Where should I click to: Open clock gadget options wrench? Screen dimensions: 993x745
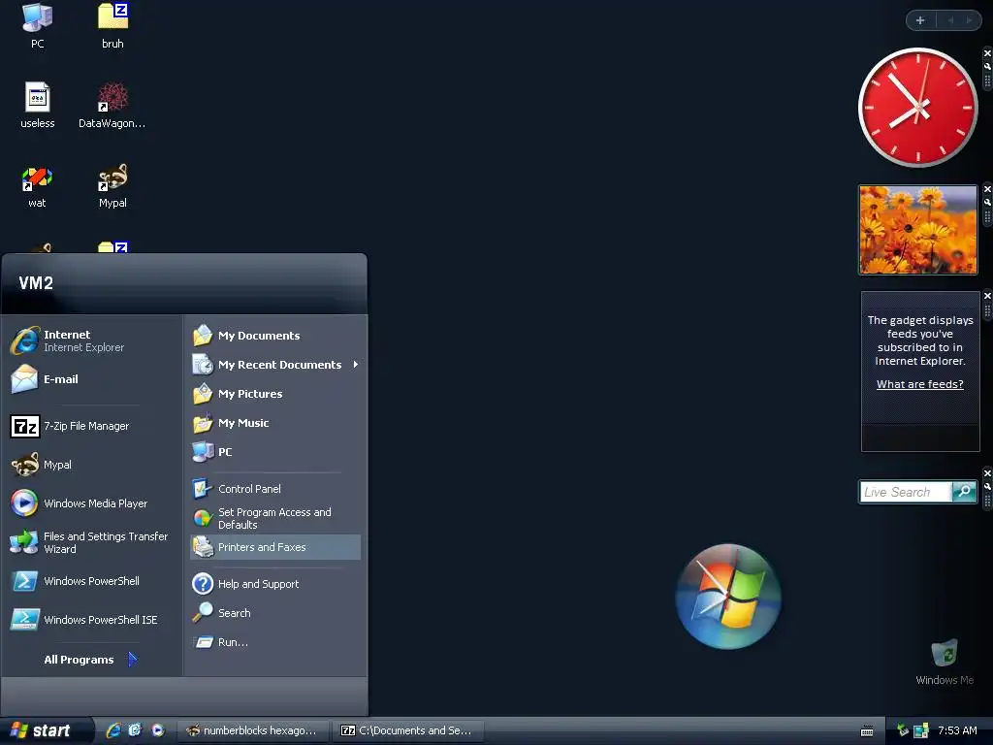[x=987, y=66]
